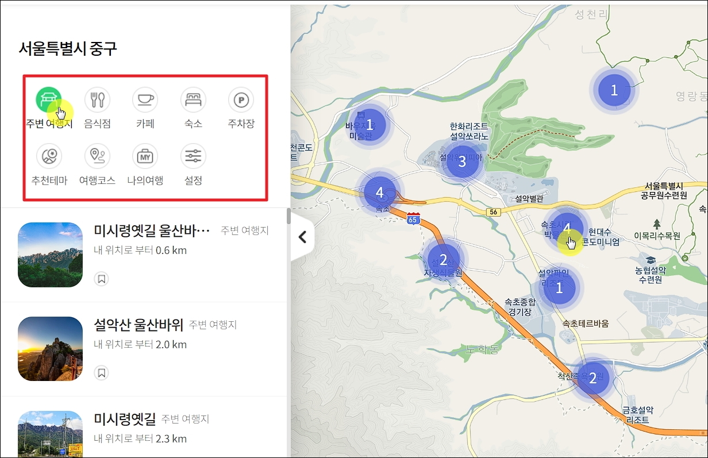Bookmark 설악산 울산바위 with its bookmark icon

pyautogui.click(x=101, y=373)
